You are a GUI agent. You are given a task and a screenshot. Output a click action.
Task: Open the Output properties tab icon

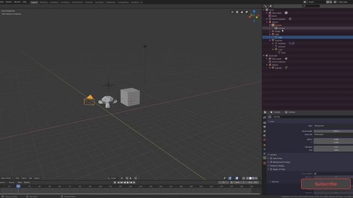pos(265,127)
